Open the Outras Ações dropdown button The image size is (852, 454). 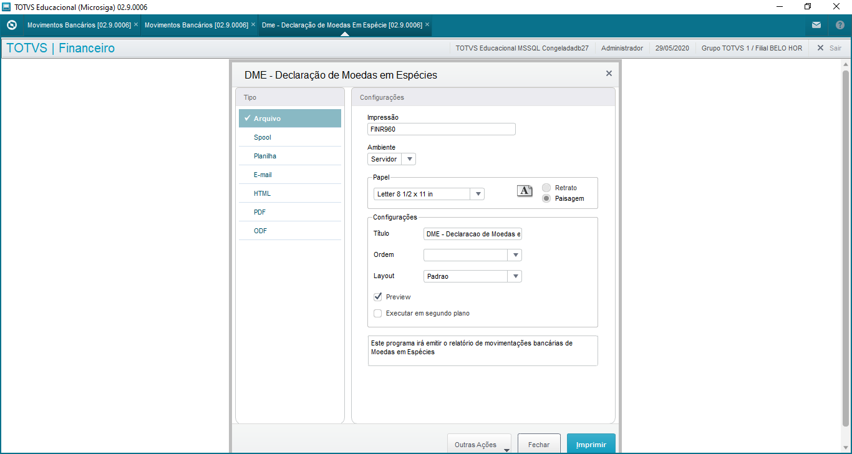click(x=479, y=445)
